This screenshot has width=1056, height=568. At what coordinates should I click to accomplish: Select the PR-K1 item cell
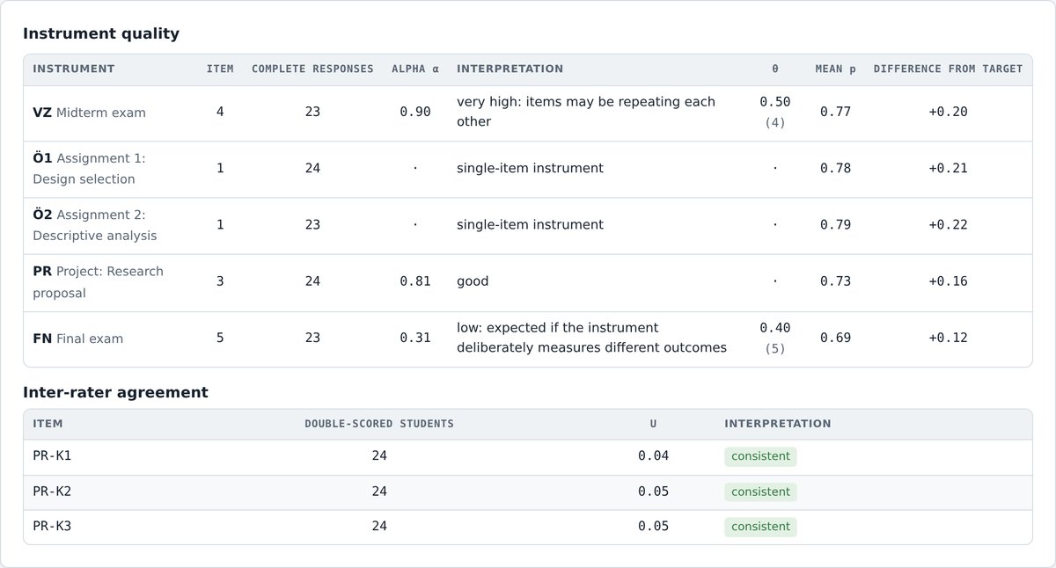click(x=52, y=456)
